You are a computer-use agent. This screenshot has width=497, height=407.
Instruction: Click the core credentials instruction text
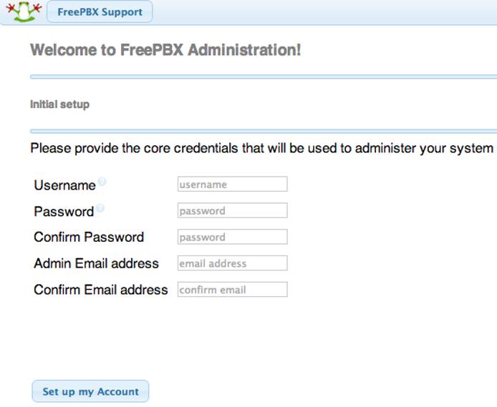tap(261, 149)
